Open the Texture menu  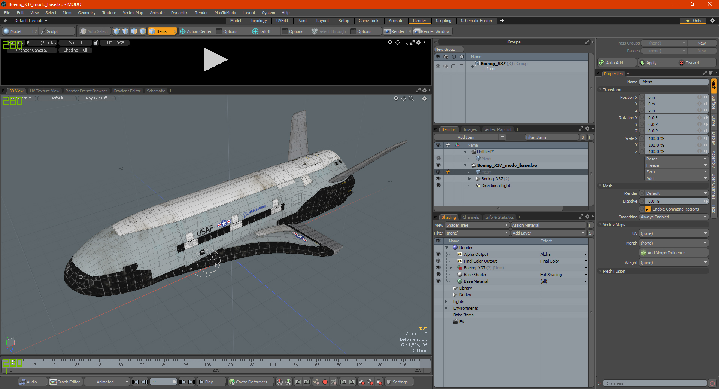point(109,13)
